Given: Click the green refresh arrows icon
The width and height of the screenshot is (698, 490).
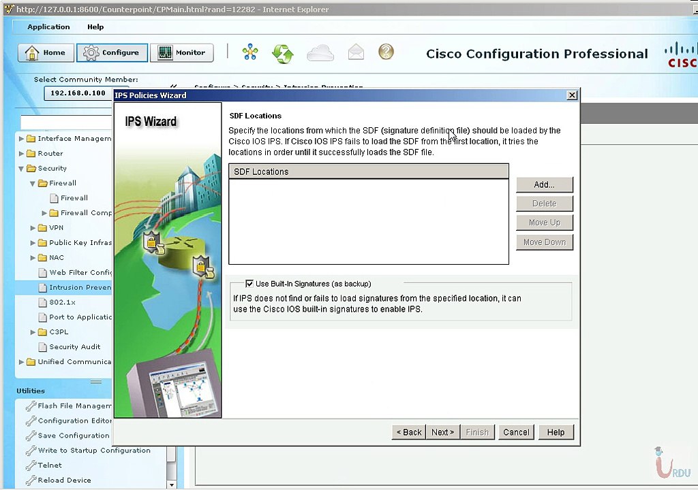Looking at the screenshot, I should 283,53.
